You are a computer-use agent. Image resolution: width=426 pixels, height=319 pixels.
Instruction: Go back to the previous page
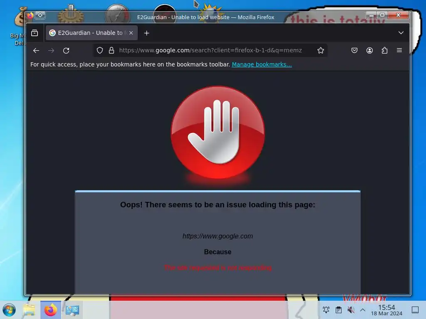[x=36, y=50]
